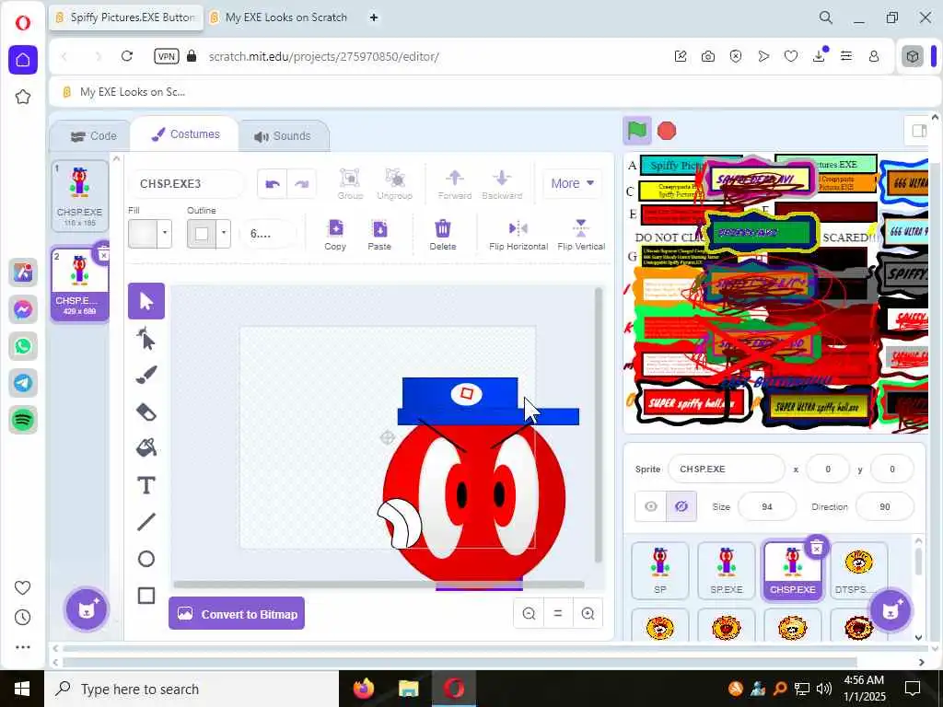Click the Windows Start button
Screen dimensions: 943x707
pyautogui.click(x=22, y=689)
